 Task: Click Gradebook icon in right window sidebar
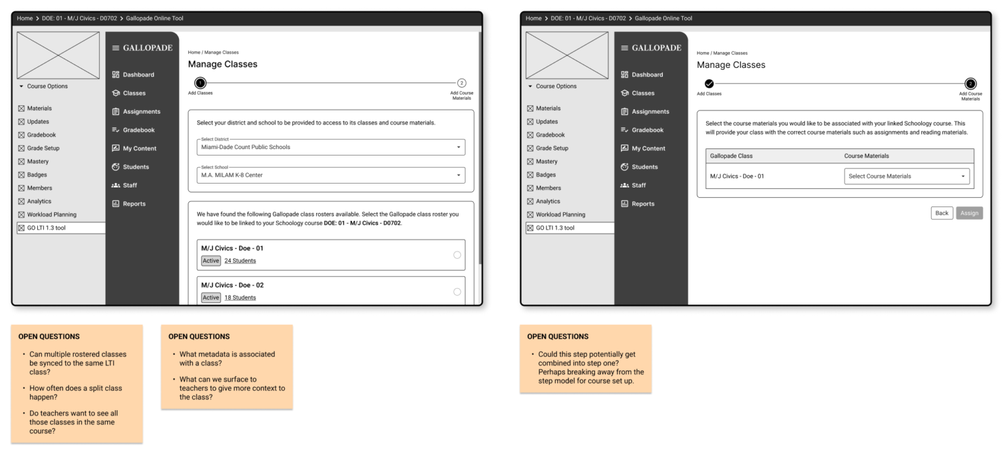click(624, 130)
